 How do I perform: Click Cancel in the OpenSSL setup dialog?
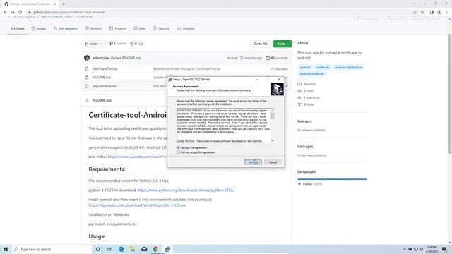coord(273,162)
